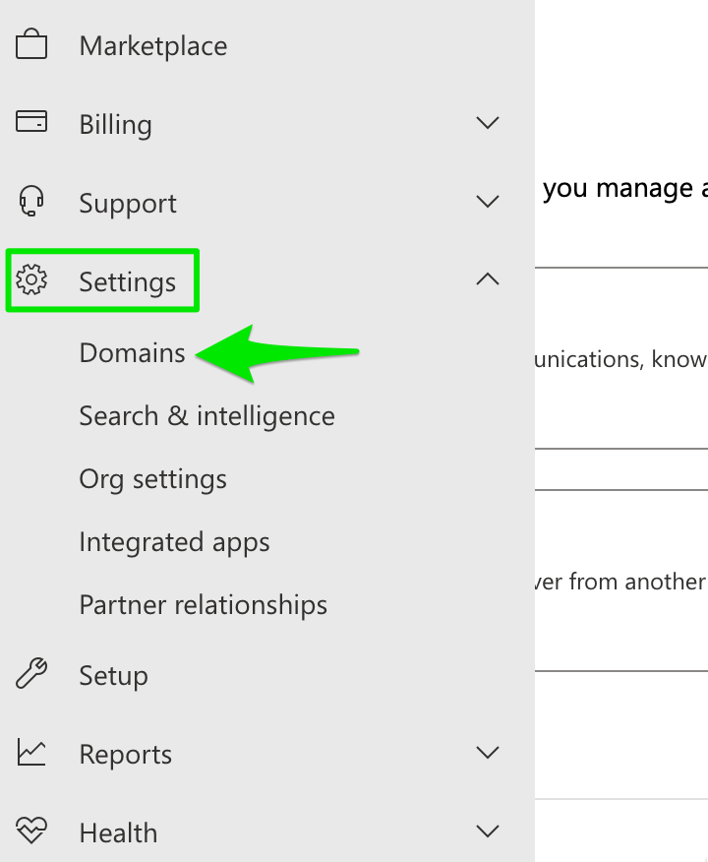Expand the Support section chevron
The image size is (708, 862).
tap(488, 201)
